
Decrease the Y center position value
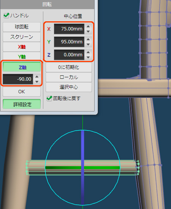click(88, 45)
